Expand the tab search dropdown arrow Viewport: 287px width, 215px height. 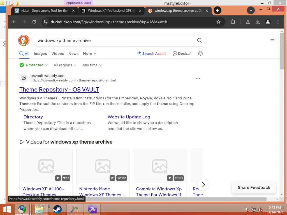(x=251, y=10)
